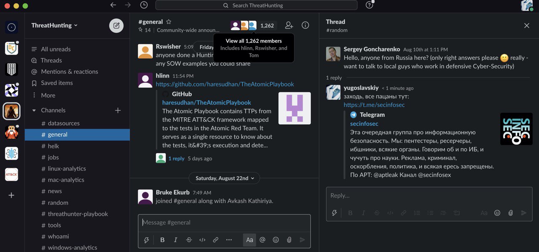This screenshot has width=539, height=252.
Task: Insert bulleted list in thread reply toolbar
Action: click(x=430, y=213)
